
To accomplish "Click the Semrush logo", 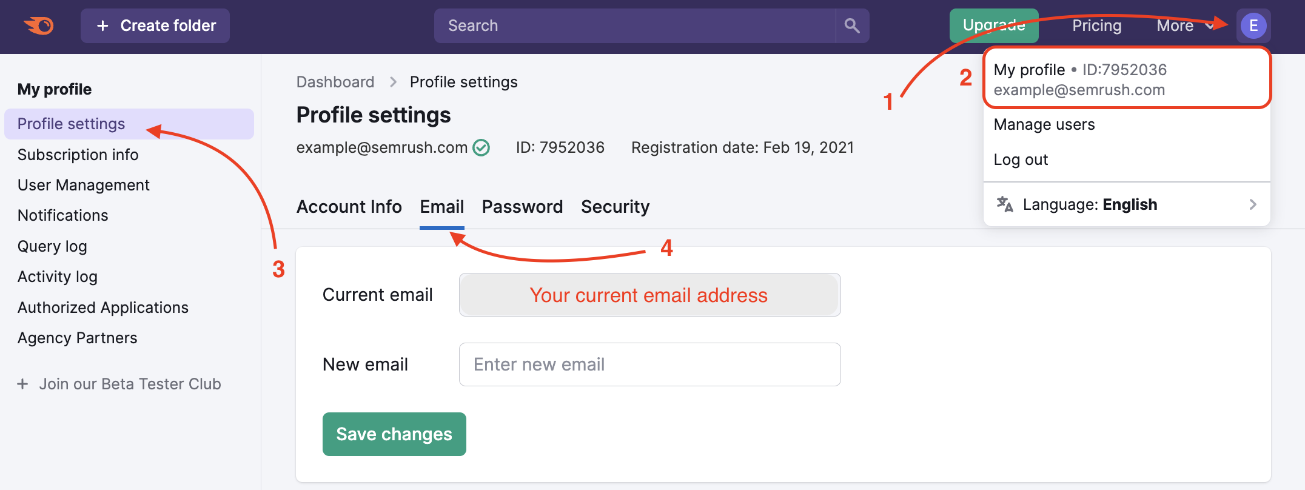I will point(38,25).
